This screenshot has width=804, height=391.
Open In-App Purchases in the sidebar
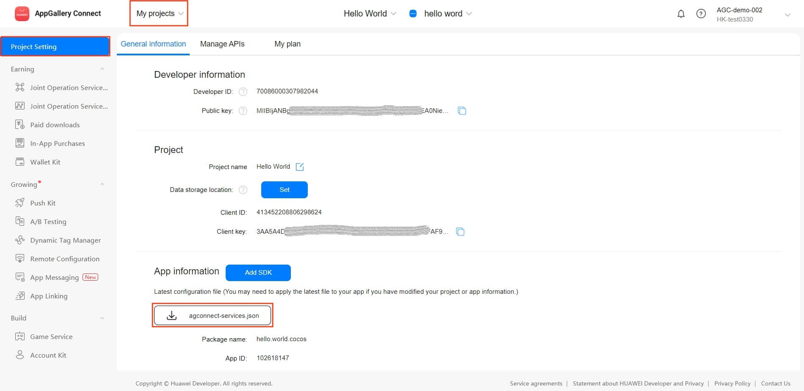point(58,143)
